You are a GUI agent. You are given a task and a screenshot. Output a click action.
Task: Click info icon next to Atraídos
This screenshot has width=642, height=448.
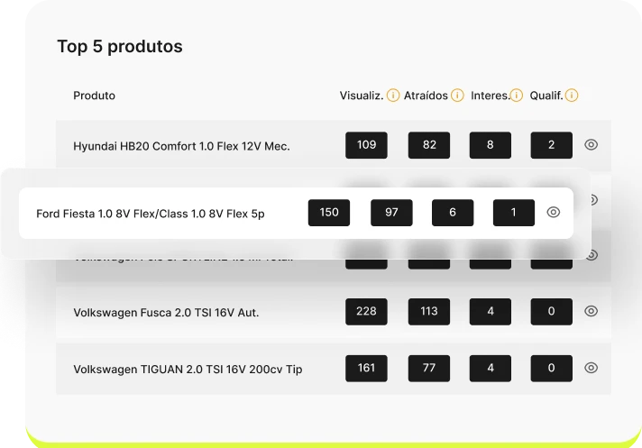(x=457, y=96)
